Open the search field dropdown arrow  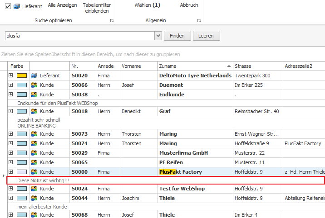pos(158,36)
